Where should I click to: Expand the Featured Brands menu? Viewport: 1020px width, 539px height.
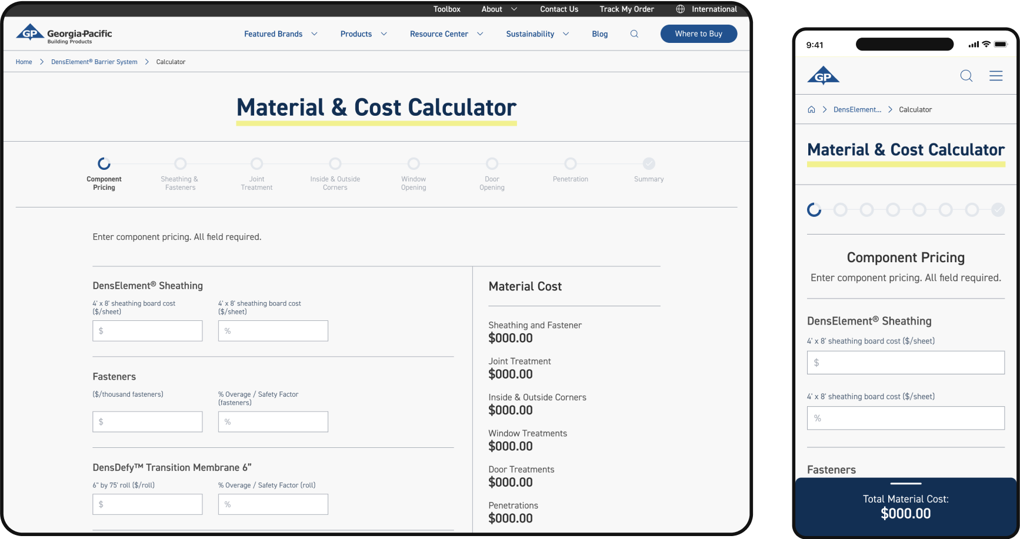[281, 34]
